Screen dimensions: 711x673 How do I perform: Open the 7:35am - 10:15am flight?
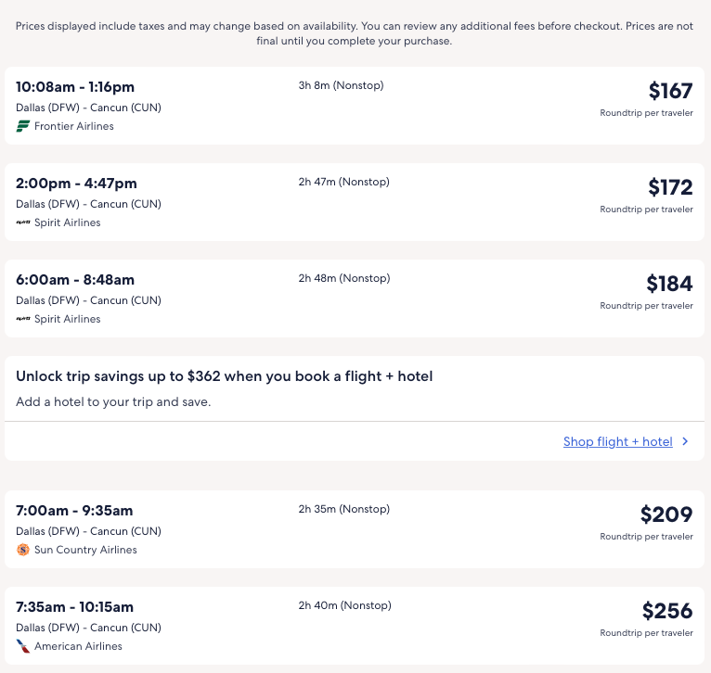click(x=74, y=607)
